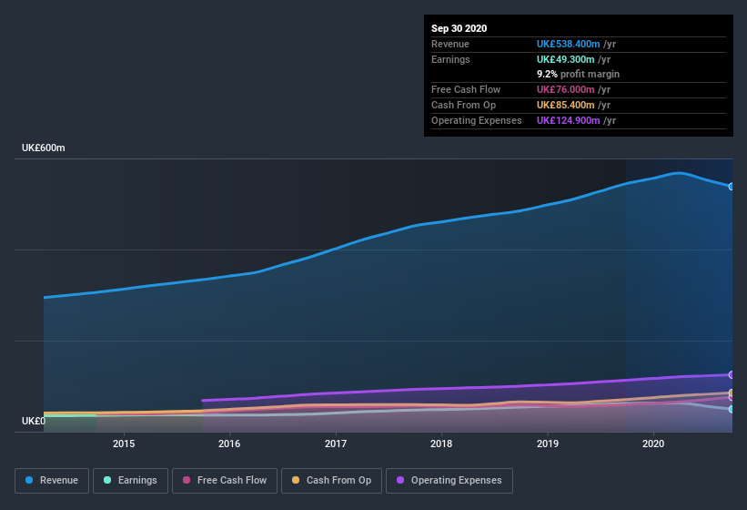747x510 pixels.
Task: Click the orange Cash From Op legend dot
Action: point(296,480)
